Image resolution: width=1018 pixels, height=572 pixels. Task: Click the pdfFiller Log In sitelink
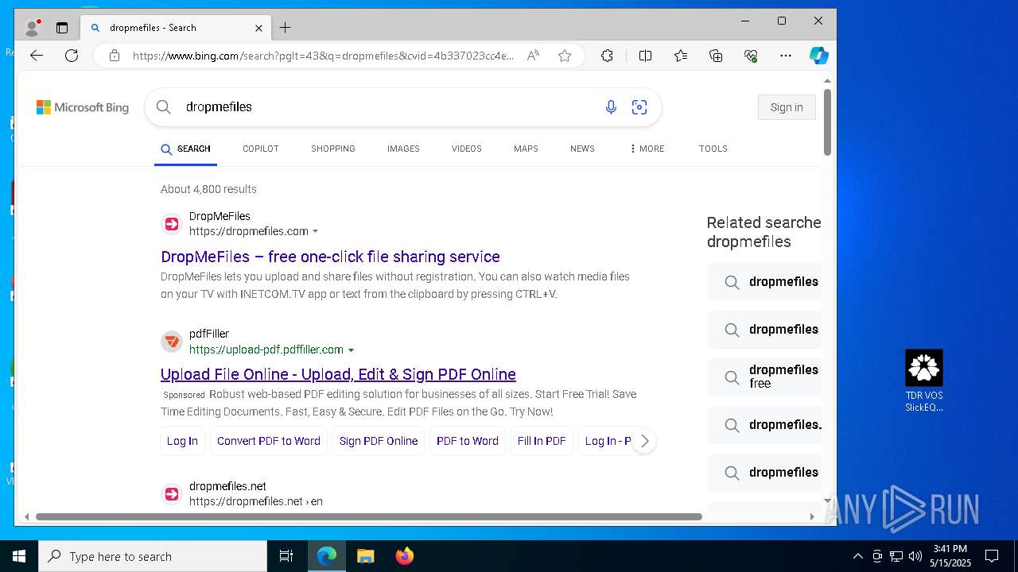coord(182,441)
